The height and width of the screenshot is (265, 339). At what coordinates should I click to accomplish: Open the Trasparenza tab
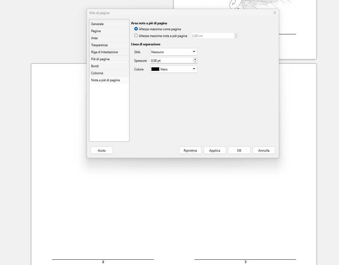[x=109, y=45]
